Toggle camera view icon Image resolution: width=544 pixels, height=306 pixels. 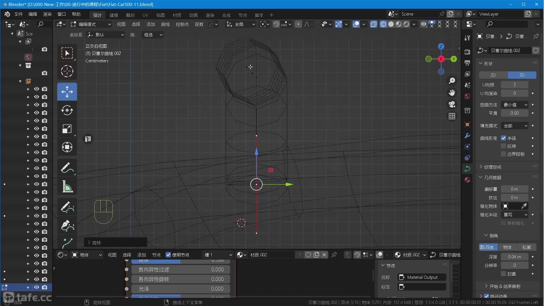tap(452, 104)
